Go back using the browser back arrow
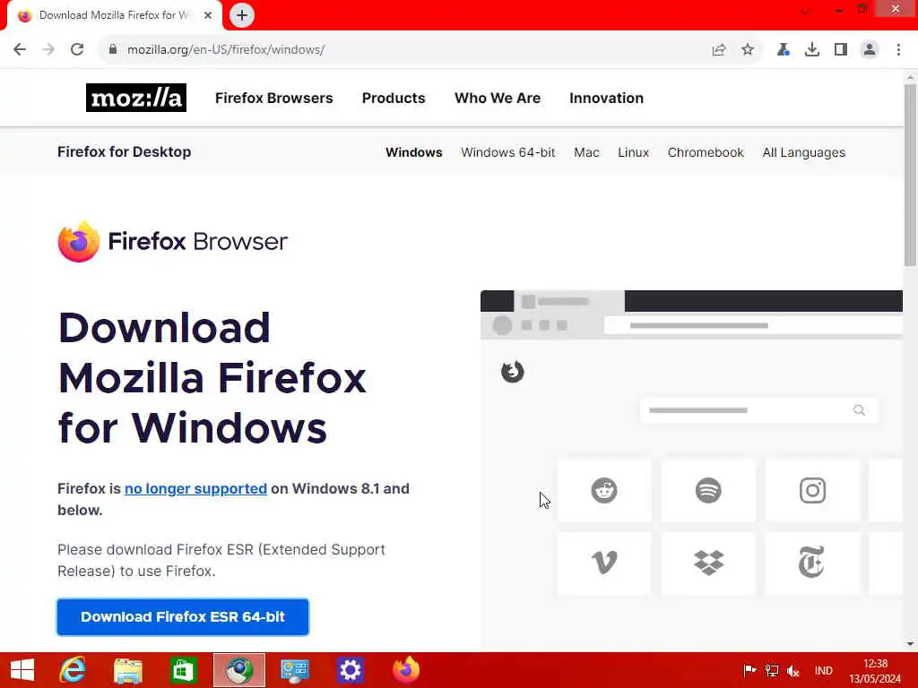Image resolution: width=918 pixels, height=688 pixels. tap(20, 50)
